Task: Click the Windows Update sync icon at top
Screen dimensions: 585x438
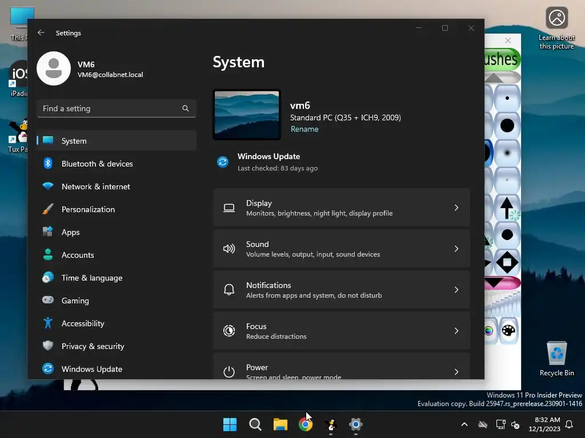Action: coord(223,162)
